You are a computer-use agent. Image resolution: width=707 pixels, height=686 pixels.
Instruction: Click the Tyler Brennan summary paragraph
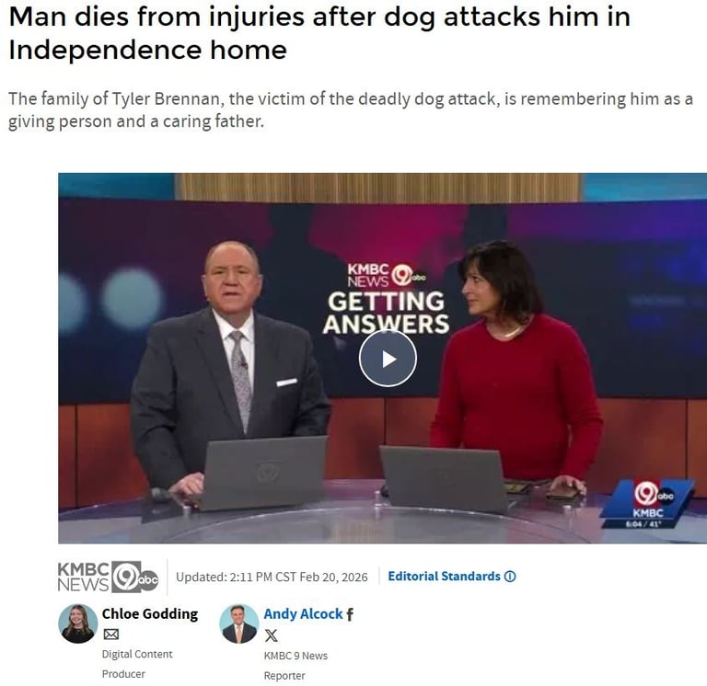351,110
